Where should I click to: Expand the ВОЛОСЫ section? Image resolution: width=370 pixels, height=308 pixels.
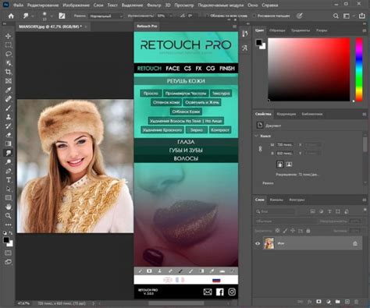coord(186,158)
